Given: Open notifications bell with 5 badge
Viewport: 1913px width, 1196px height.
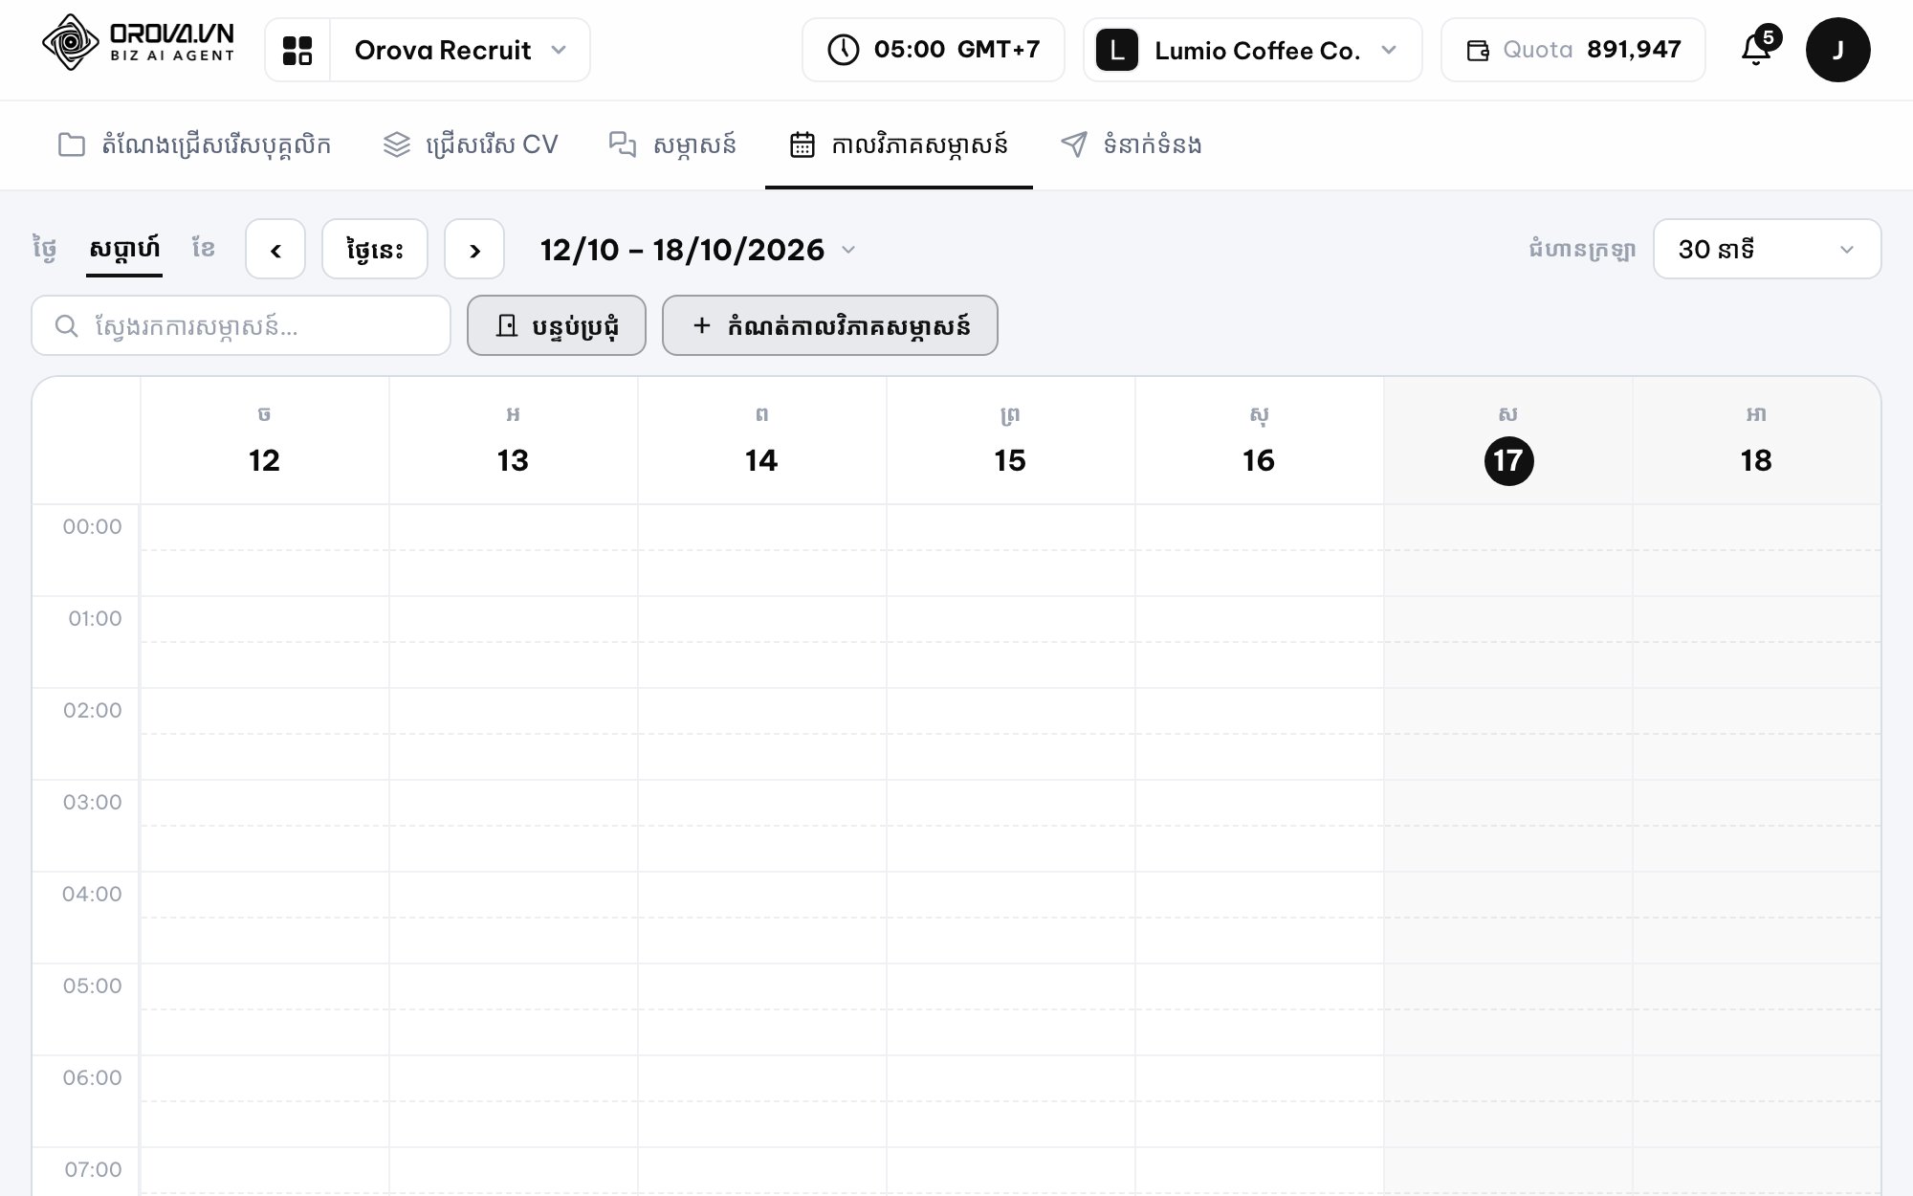Looking at the screenshot, I should coord(1758,48).
